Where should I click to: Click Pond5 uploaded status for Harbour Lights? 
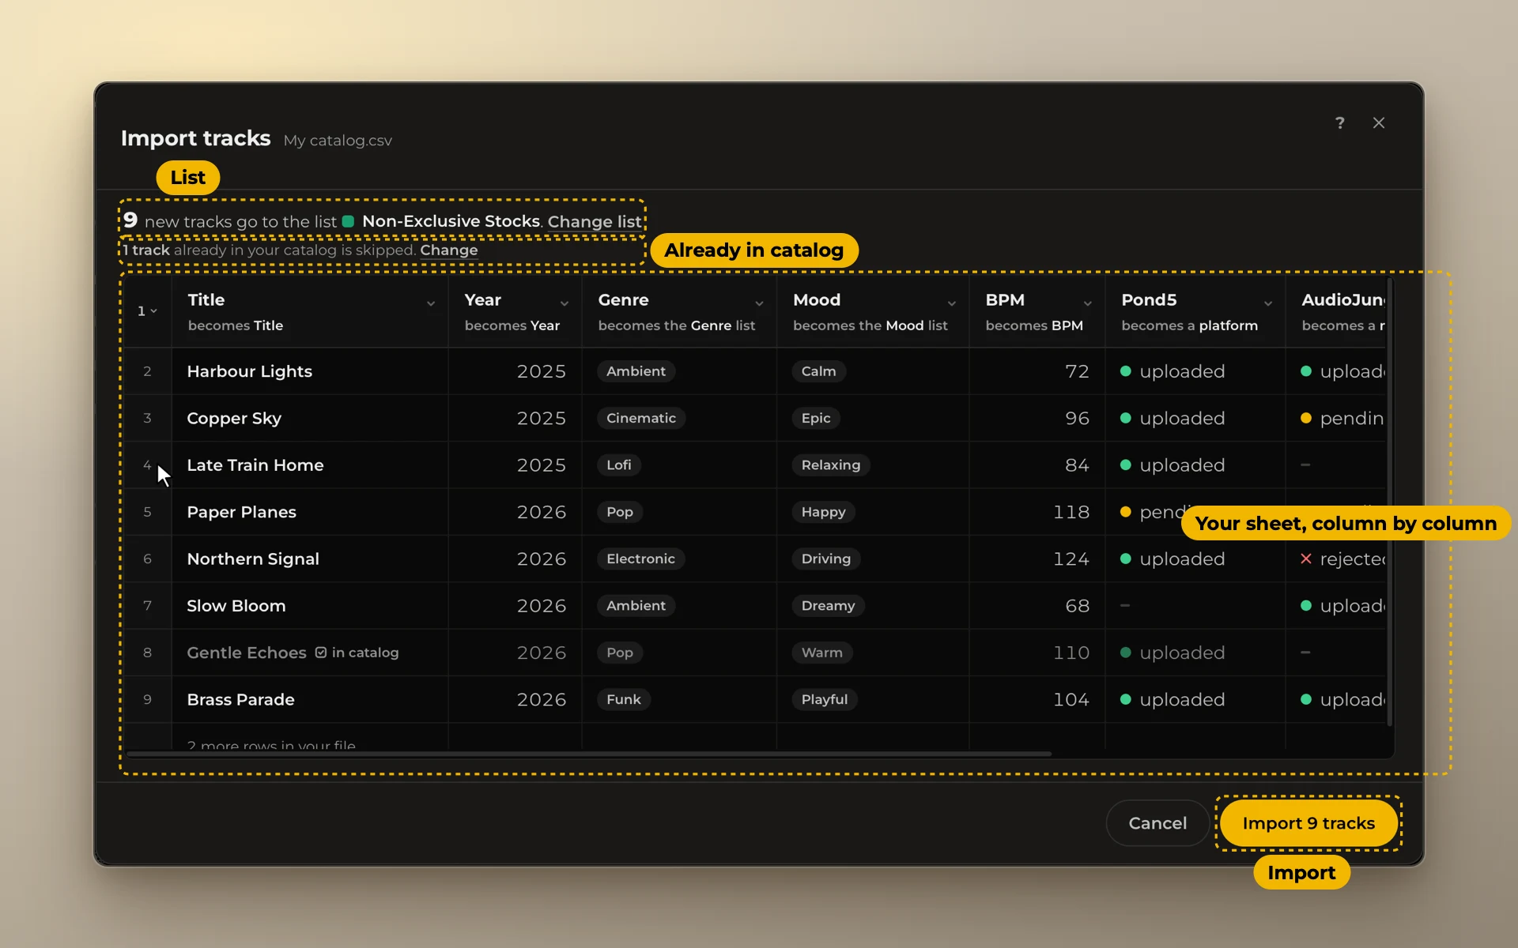click(1173, 371)
